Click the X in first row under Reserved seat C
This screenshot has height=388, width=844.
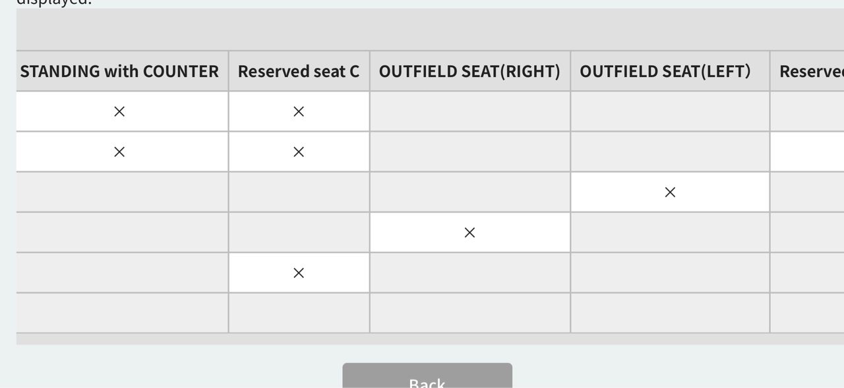[299, 111]
